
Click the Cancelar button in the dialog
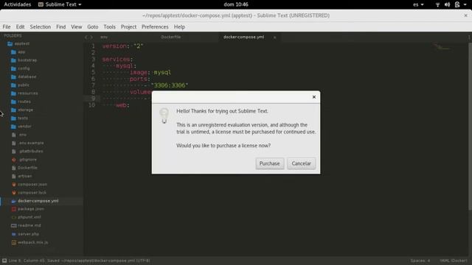click(301, 163)
